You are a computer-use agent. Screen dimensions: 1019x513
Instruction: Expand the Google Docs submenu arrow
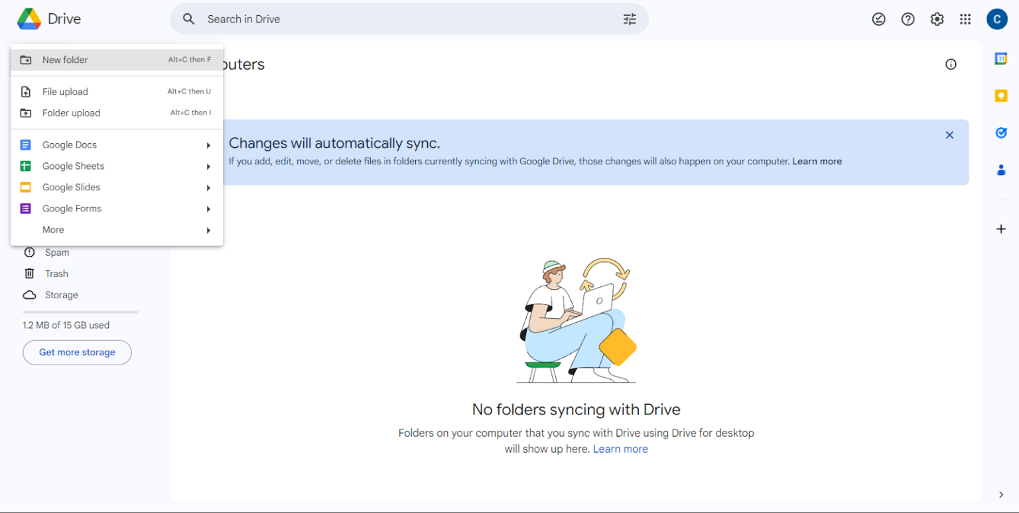click(x=208, y=145)
